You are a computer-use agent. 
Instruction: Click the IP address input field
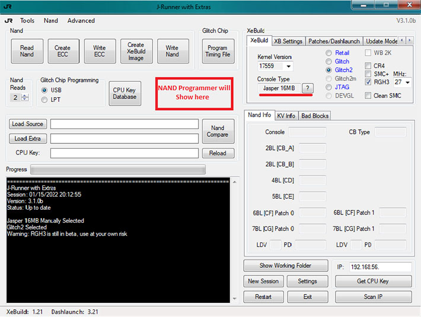[381, 267]
